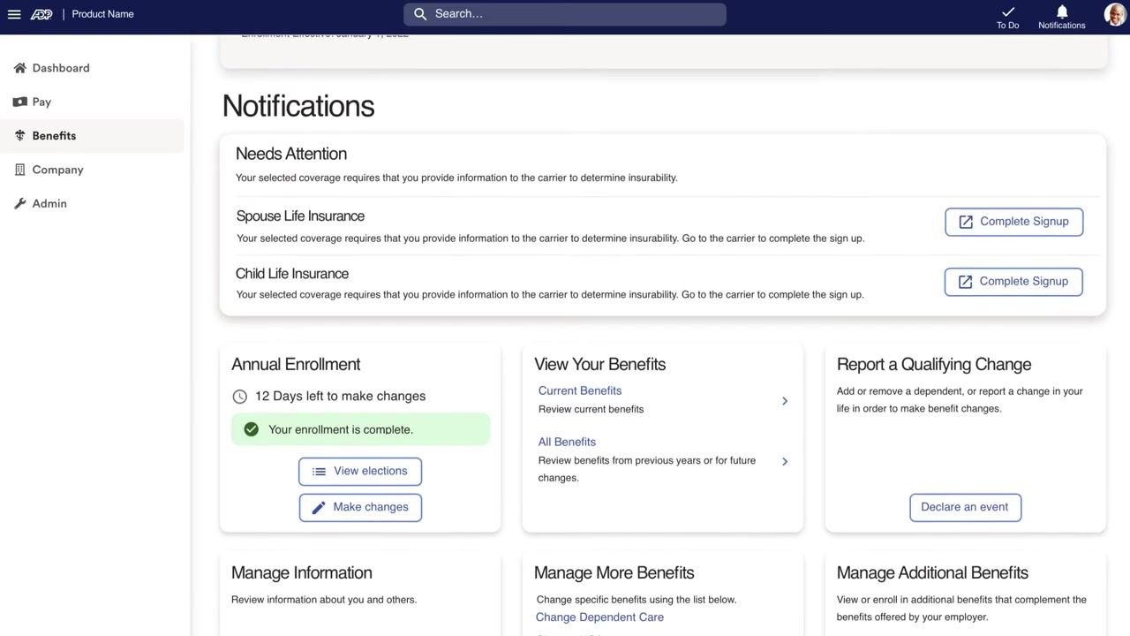The image size is (1130, 636).
Task: Open the user profile avatar
Action: pyautogui.click(x=1115, y=14)
